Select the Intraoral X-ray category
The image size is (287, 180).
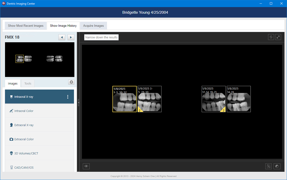point(40,97)
